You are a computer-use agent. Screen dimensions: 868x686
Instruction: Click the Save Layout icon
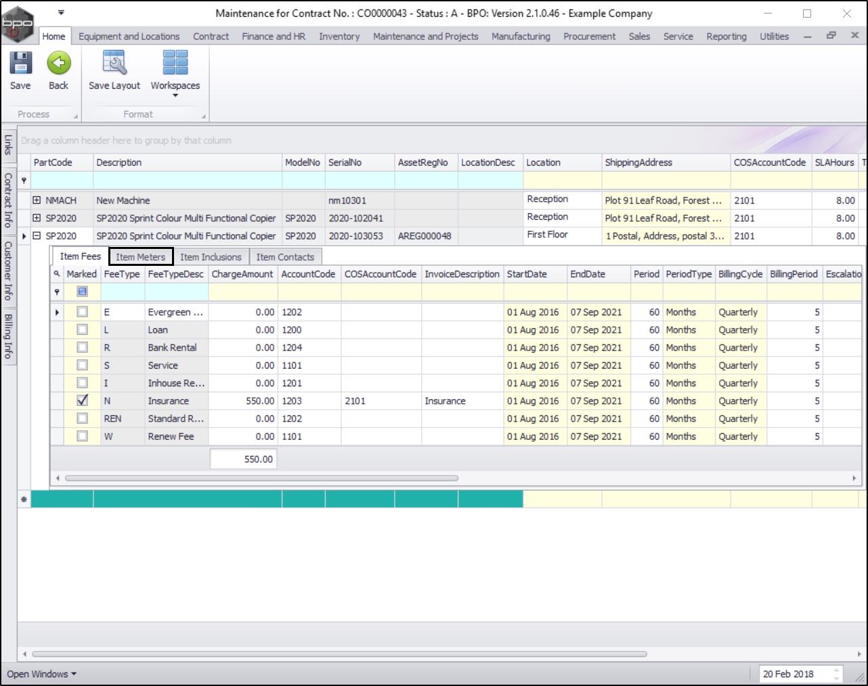(x=114, y=64)
